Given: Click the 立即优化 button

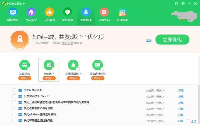Looking at the screenshot, I should click(x=172, y=40).
